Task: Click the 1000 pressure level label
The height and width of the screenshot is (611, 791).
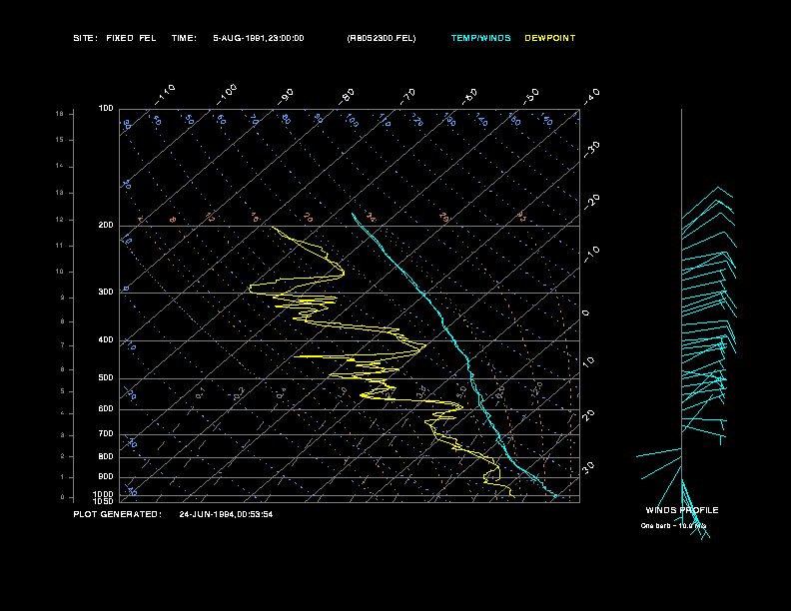Action: [104, 493]
